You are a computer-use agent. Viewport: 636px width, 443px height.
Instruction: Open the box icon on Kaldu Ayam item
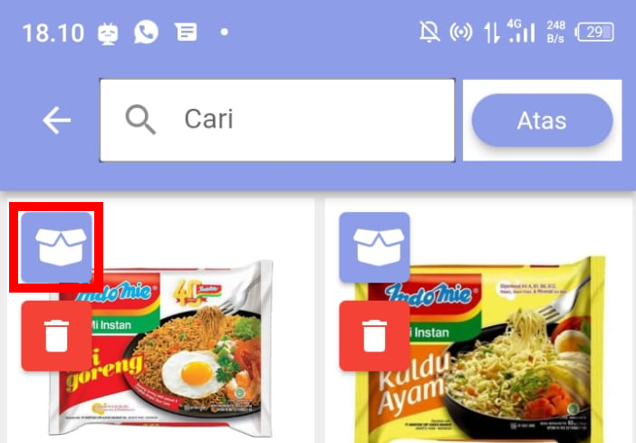pyautogui.click(x=374, y=247)
